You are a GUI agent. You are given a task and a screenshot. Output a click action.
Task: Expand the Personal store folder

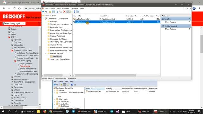point(46,22)
